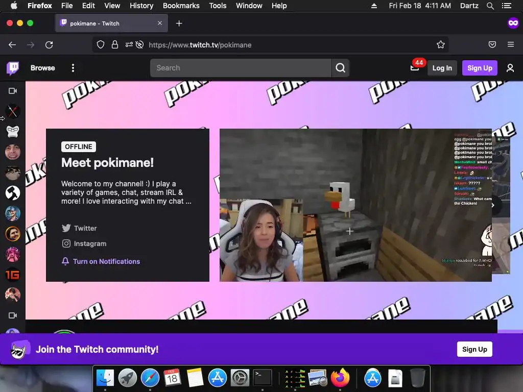Click the Twitch URL in the address bar
The height and width of the screenshot is (392, 523).
pyautogui.click(x=200, y=45)
